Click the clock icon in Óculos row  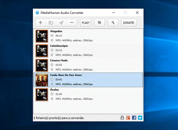click(x=52, y=94)
